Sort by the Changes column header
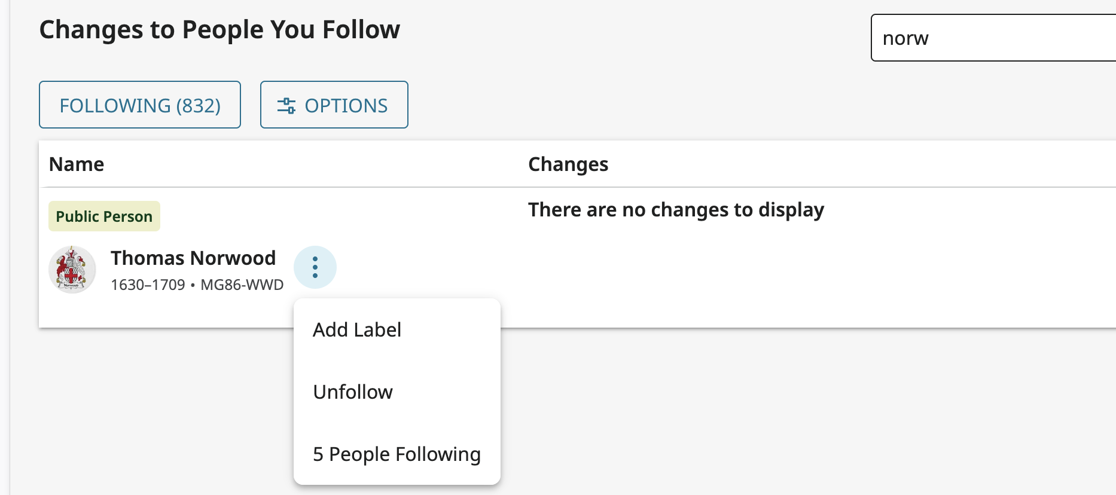Image resolution: width=1116 pixels, height=495 pixels. [x=568, y=164]
